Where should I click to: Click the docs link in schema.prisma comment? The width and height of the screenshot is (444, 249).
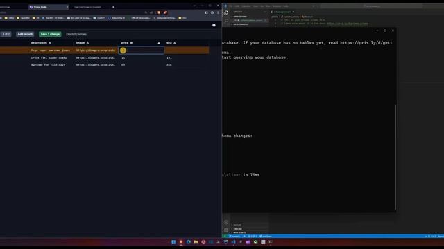click(x=348, y=24)
